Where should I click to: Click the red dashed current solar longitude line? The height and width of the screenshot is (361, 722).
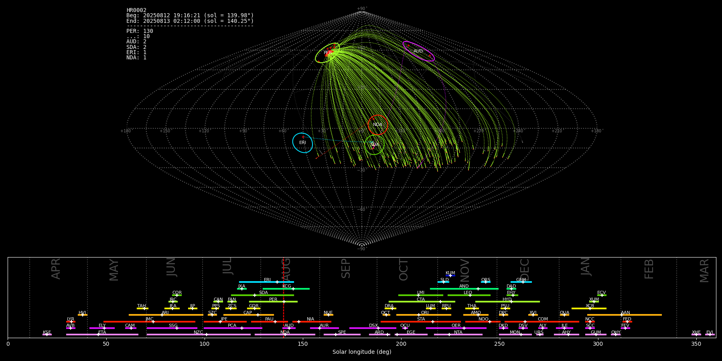[284, 297]
